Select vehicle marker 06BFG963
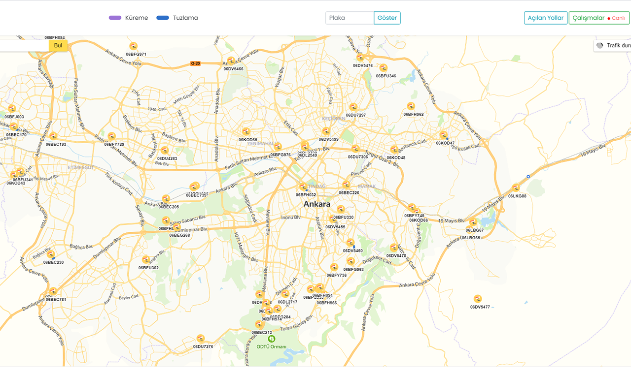 (351, 261)
